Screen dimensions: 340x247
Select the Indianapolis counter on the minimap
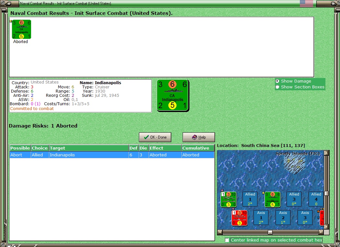click(x=272, y=199)
